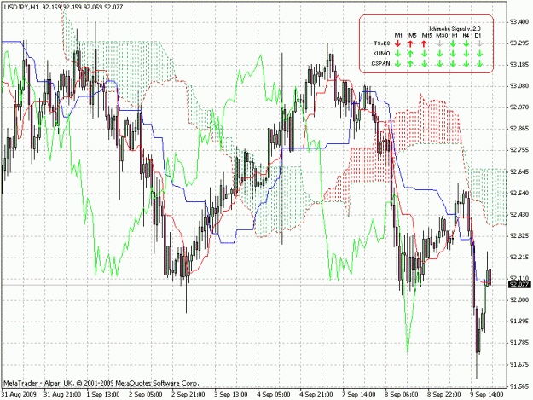
Task: Click the '31 Aug 2009' date label
Action: coord(19,394)
